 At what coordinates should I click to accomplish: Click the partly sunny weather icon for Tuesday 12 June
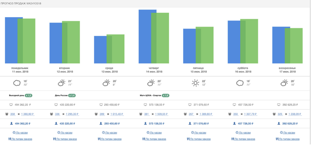coord(62,83)
